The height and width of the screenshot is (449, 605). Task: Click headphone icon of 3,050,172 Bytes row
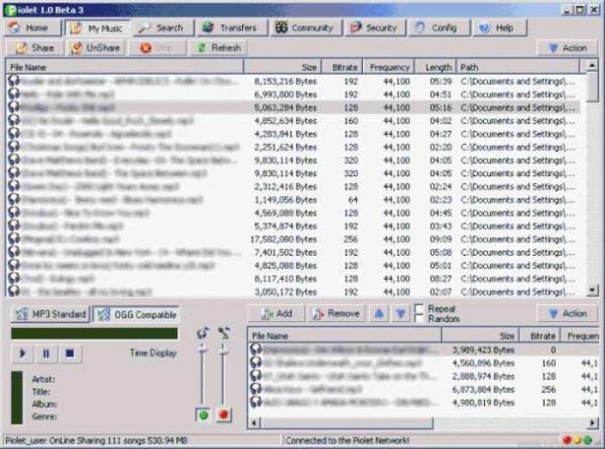[x=14, y=291]
